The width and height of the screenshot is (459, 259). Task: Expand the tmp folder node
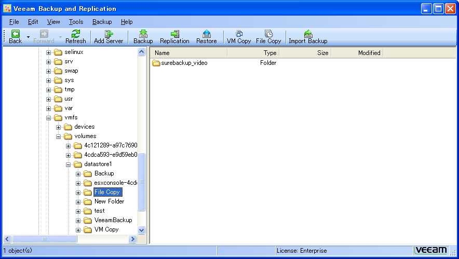pyautogui.click(x=49, y=90)
